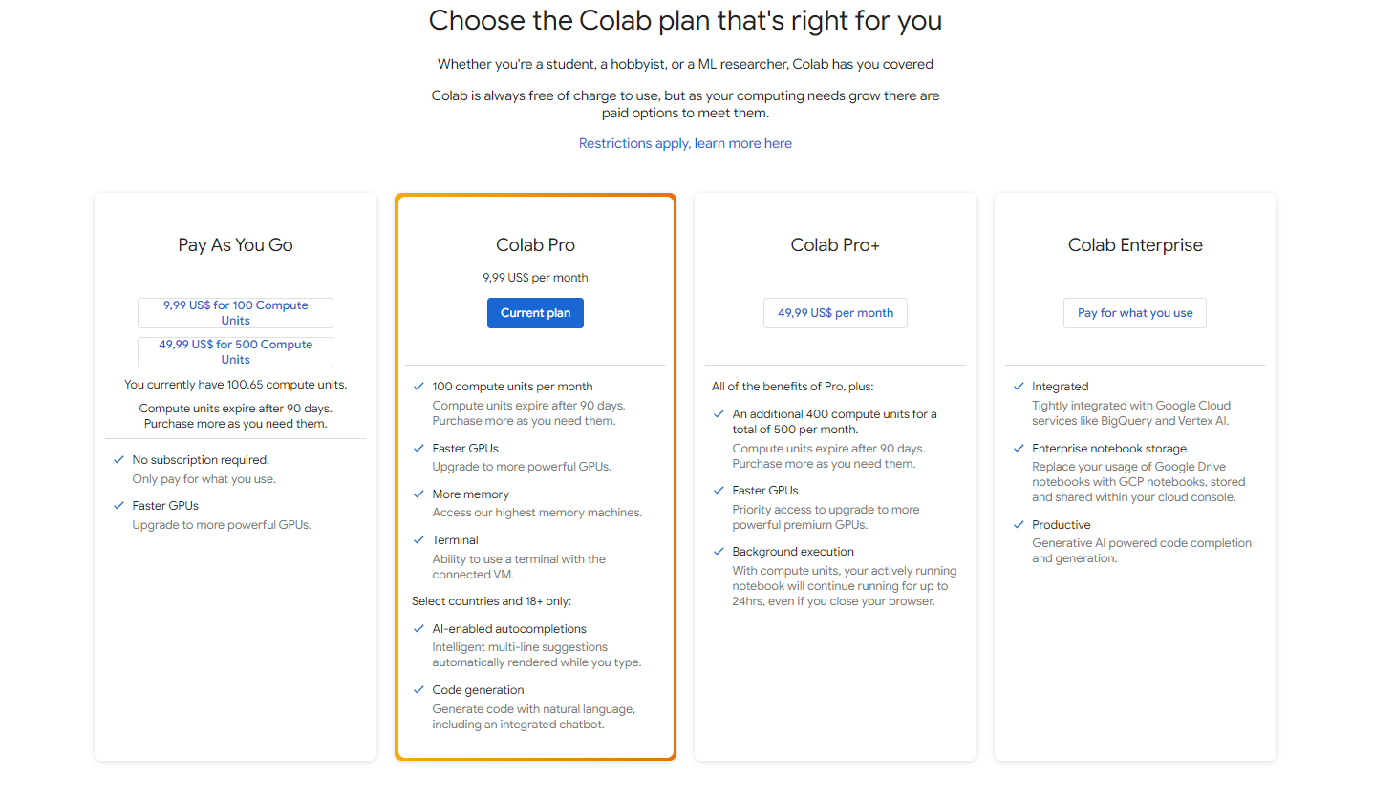The image size is (1373, 799).
Task: Click the checkmark beside 'No subscription required'
Action: coord(118,460)
